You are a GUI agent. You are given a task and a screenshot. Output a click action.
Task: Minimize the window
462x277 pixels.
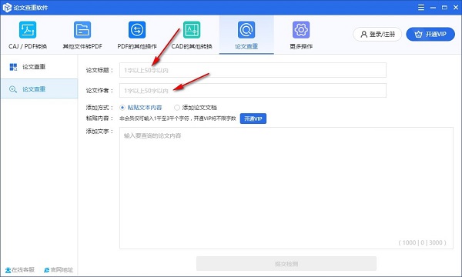coord(433,8)
